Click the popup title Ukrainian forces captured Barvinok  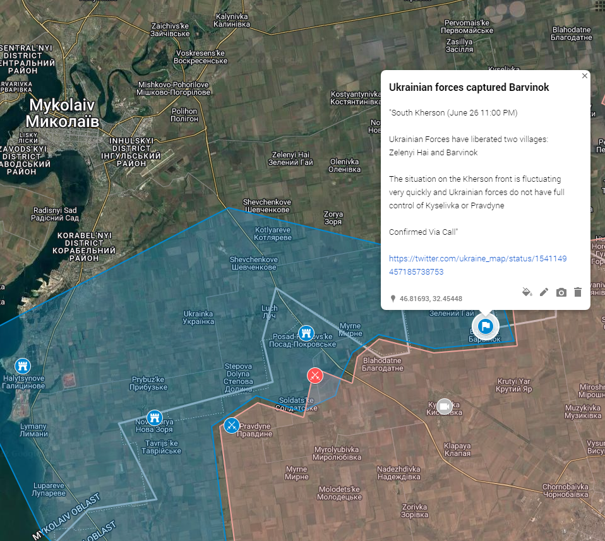pyautogui.click(x=469, y=87)
